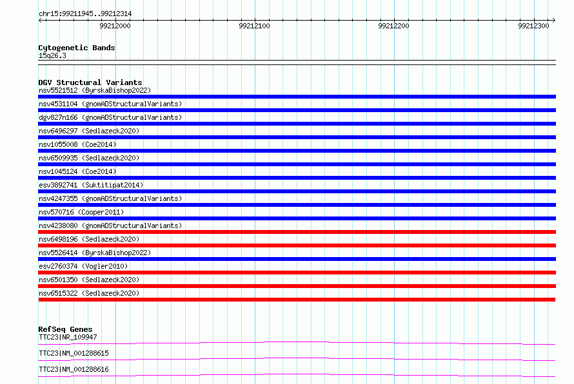Viewport: 574px width, 384px height.
Task: Select the blue bar under nsv6509935
Action: pos(297,164)
